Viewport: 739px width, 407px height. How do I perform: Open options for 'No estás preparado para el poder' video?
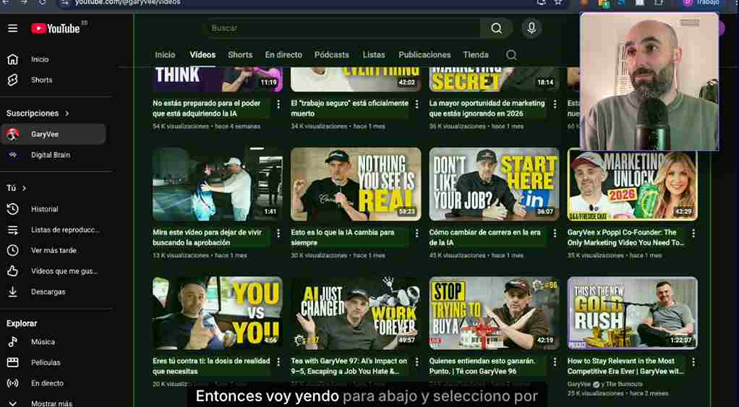pos(278,104)
